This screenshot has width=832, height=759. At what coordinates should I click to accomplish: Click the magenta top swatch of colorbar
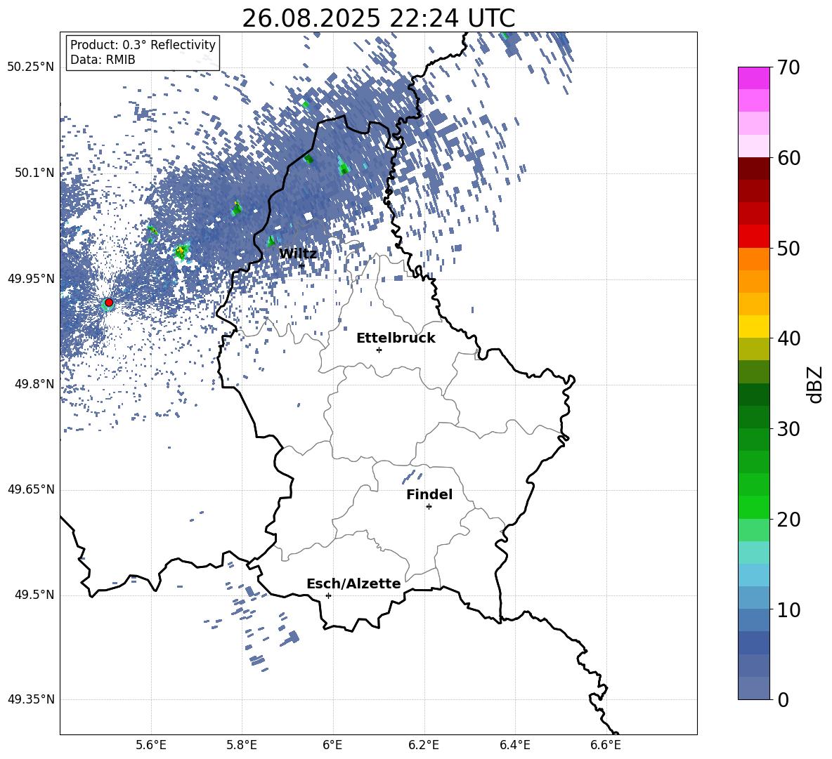[x=753, y=78]
